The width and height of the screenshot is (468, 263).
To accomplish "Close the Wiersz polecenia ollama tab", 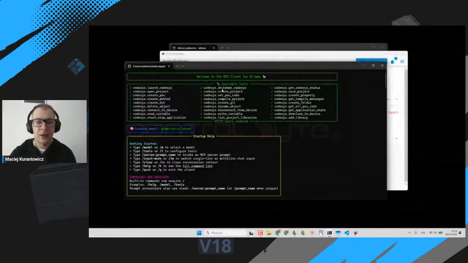I will point(214,48).
